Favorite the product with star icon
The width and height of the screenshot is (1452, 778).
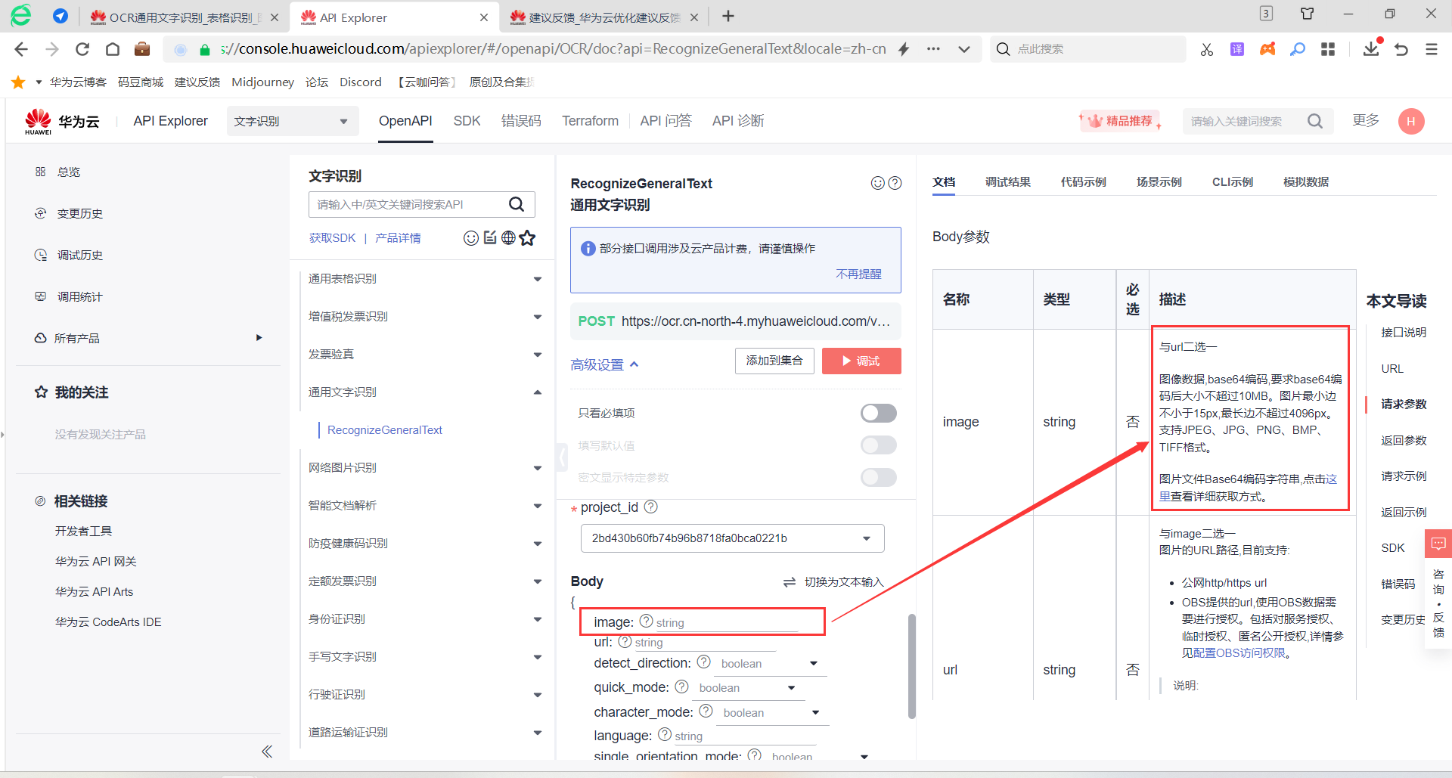pos(527,238)
